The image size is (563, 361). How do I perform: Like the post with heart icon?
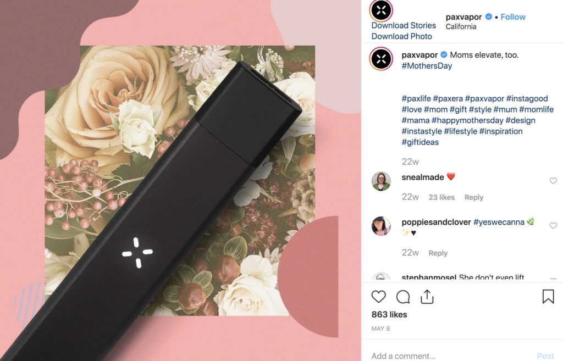click(x=378, y=297)
